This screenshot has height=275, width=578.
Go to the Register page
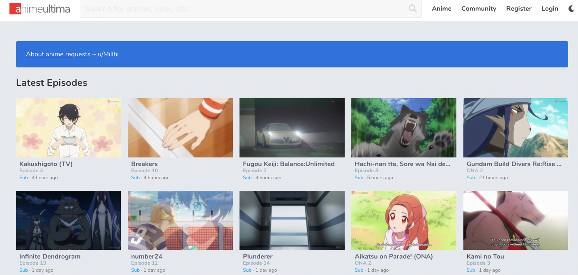click(519, 9)
